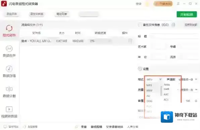
Task: Click the orange upgrade membership button
Action: point(163,4)
